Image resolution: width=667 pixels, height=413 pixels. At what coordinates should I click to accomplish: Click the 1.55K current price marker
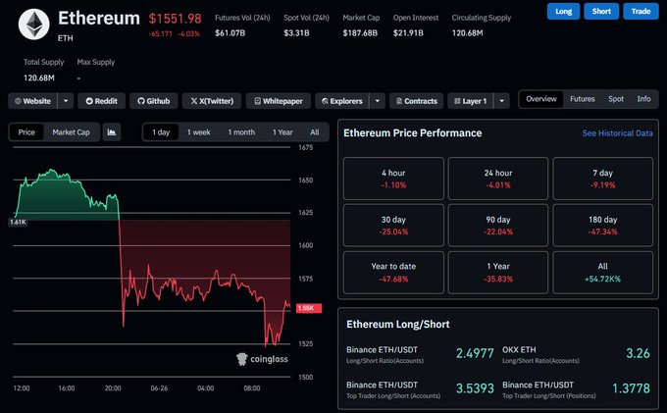pos(309,308)
